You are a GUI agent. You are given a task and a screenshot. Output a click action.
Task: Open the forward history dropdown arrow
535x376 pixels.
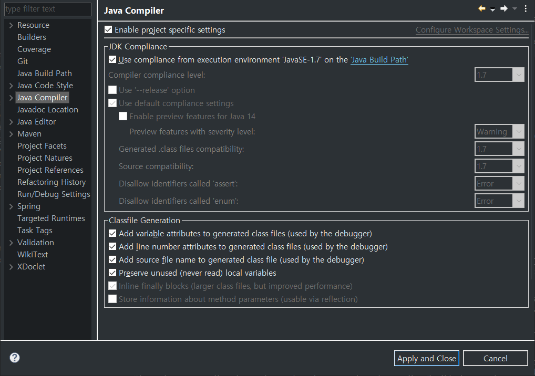point(515,9)
